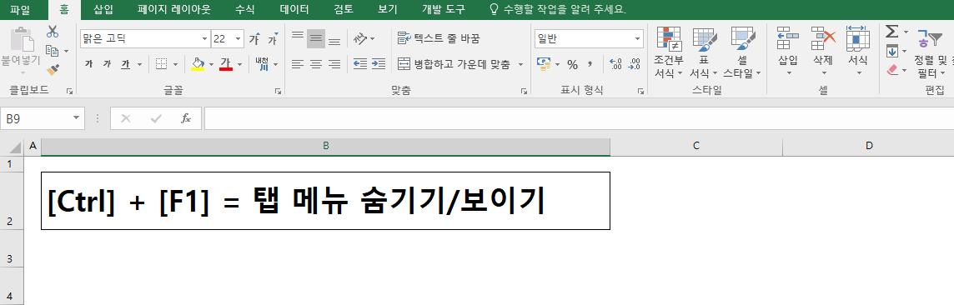Click the Copy icon in clipboard group
The width and height of the screenshot is (954, 305).
click(x=53, y=51)
